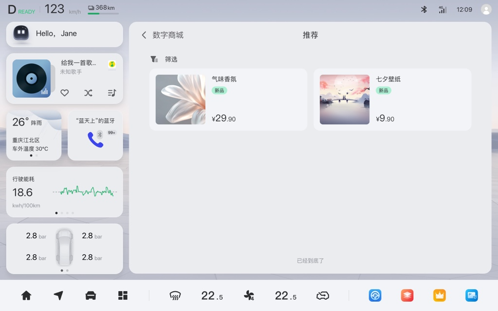This screenshot has height=311, width=498.
Task: Open the Hello, Jane greeting card
Action: tap(65, 35)
